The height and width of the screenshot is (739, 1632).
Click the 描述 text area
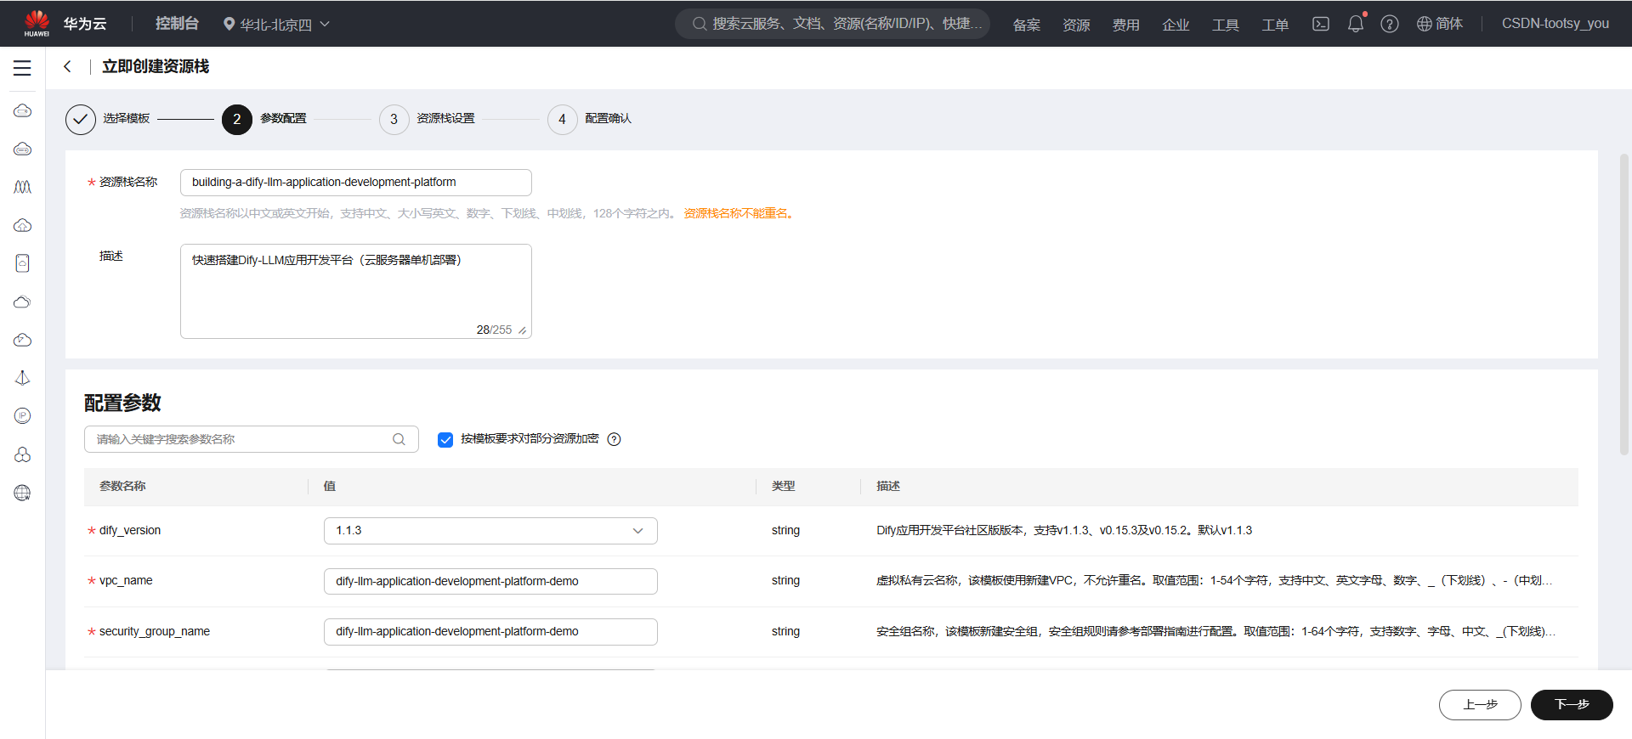point(356,291)
